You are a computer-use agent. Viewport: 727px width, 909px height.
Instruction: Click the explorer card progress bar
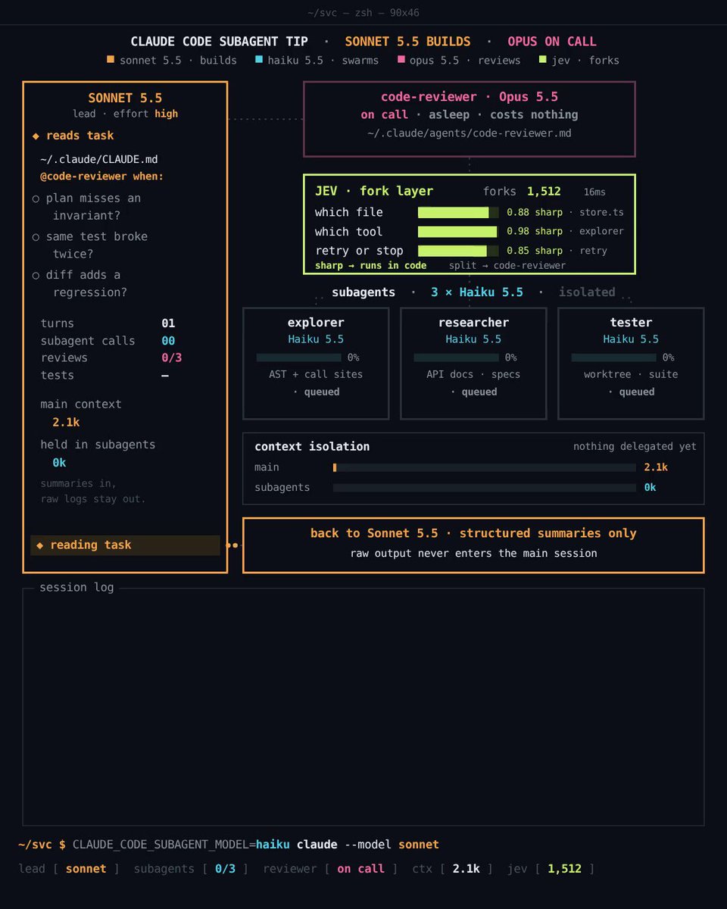pos(298,358)
